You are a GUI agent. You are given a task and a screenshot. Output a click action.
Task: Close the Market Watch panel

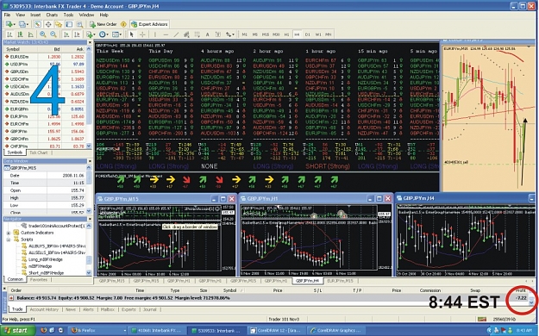point(90,42)
